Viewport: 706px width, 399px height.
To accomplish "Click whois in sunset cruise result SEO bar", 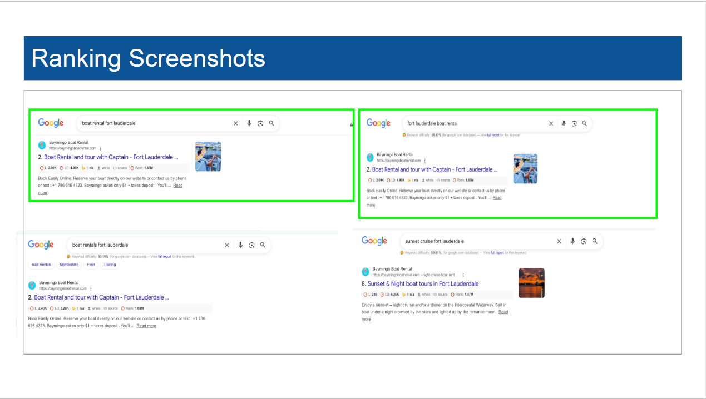I will point(423,295).
